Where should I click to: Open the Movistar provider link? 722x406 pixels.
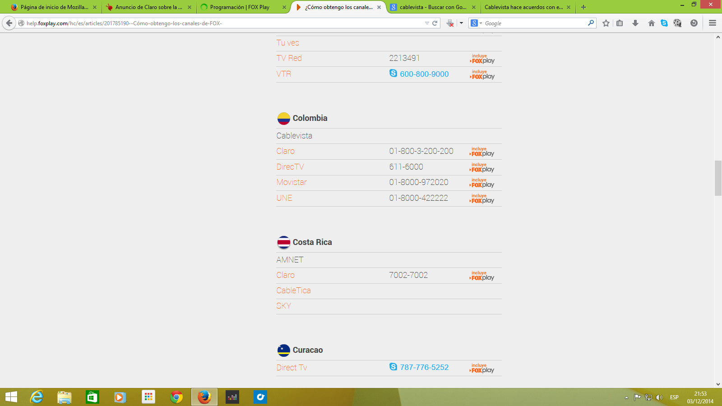(292, 182)
